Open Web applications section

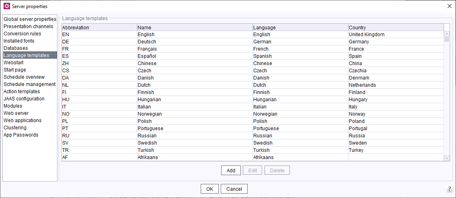tap(30, 120)
